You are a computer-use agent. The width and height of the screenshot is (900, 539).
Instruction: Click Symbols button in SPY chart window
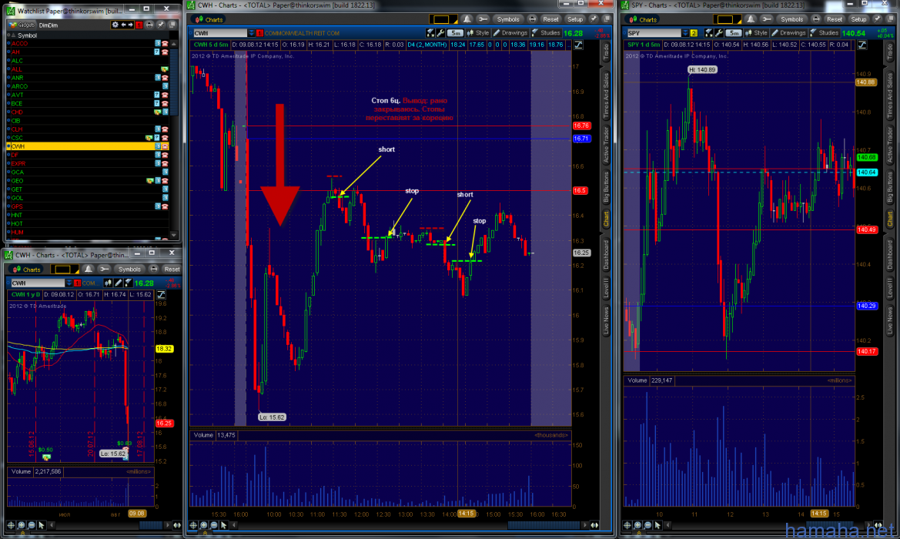coord(791,19)
